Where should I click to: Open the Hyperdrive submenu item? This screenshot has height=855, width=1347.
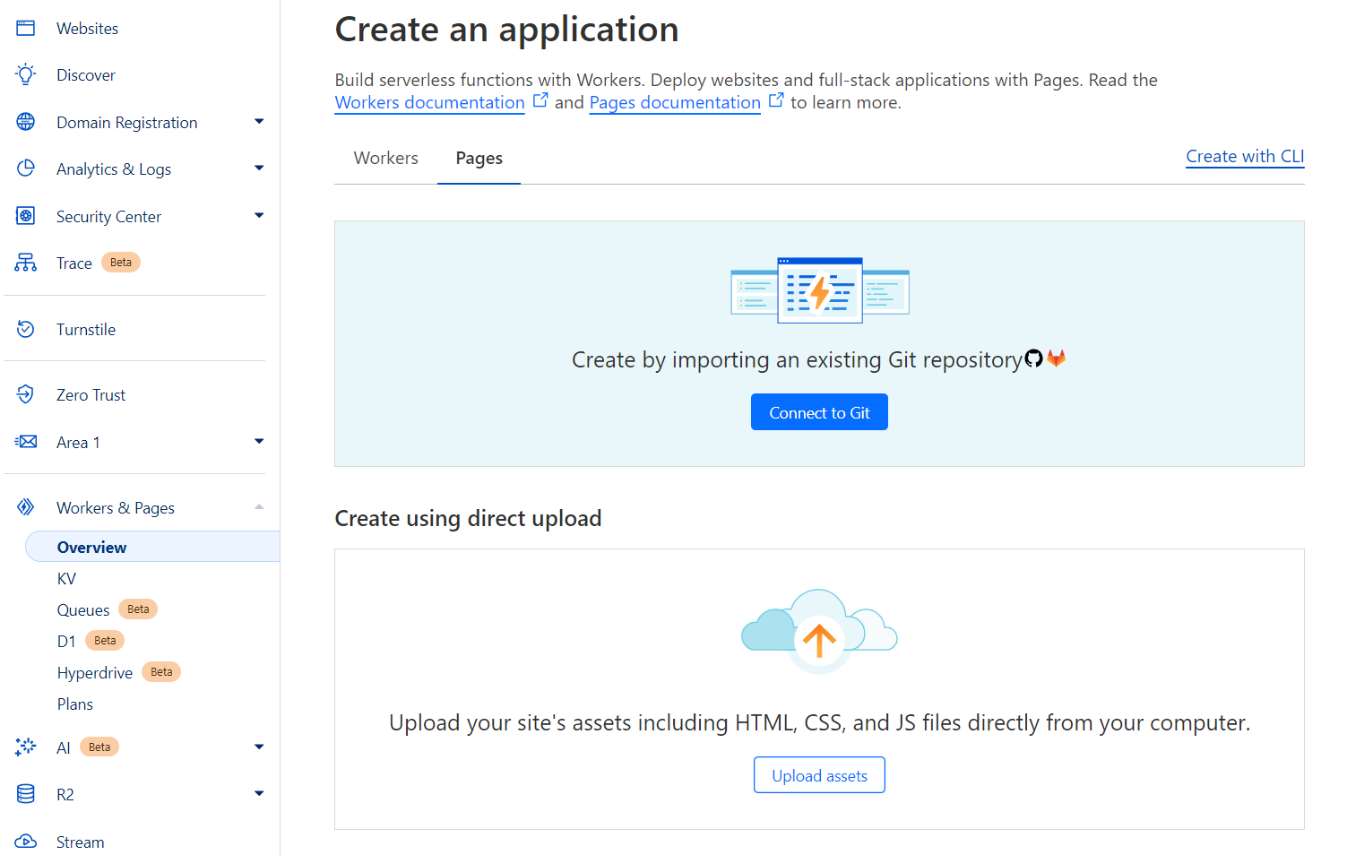click(x=95, y=673)
